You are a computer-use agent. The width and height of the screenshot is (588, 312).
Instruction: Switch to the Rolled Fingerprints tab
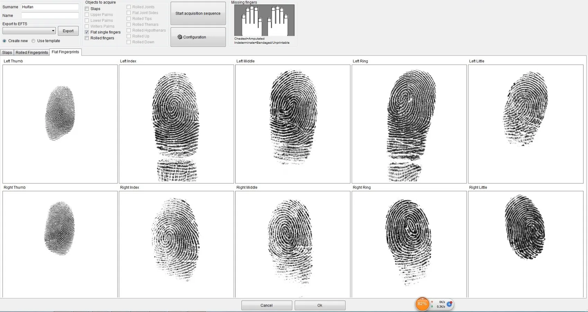[x=32, y=52]
